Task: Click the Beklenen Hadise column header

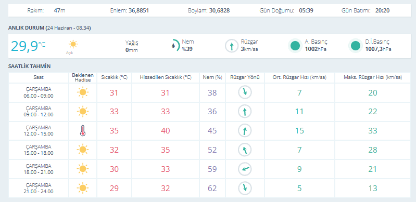Action: pyautogui.click(x=83, y=77)
